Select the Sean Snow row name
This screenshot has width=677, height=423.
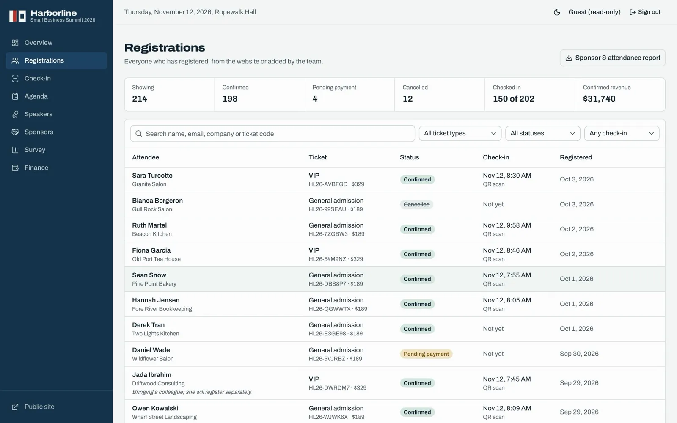click(x=149, y=275)
